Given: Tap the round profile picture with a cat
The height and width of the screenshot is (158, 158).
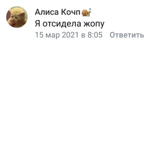Looking at the screenshot, I should (17, 17).
